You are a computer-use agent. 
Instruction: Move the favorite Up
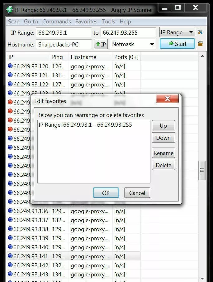163,125
